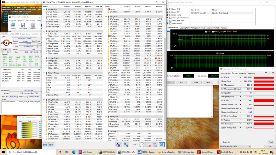Click Close button in GPU-Z
Image resolution: width=276 pixels, height=155 pixels.
270,146
